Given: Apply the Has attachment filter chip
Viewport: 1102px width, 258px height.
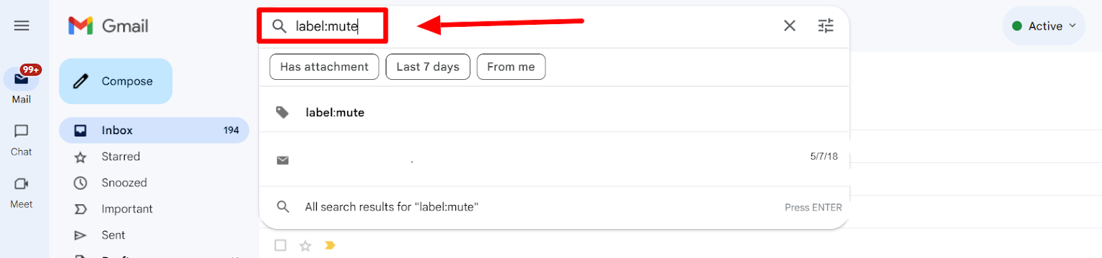Looking at the screenshot, I should (324, 67).
